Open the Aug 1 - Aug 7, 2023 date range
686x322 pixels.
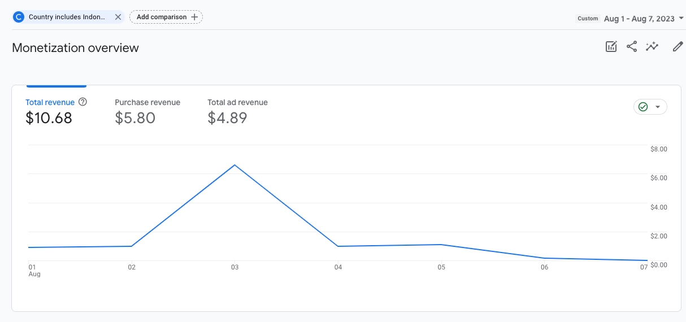coord(639,19)
